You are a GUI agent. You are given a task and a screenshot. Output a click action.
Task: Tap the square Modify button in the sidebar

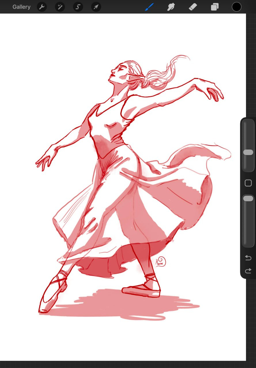click(x=248, y=183)
